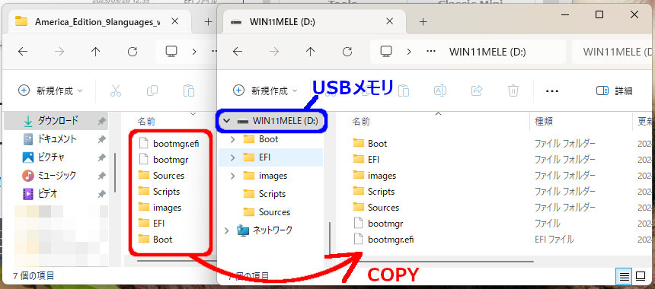Expand the ネットワーク node in navigation tree

(227, 230)
